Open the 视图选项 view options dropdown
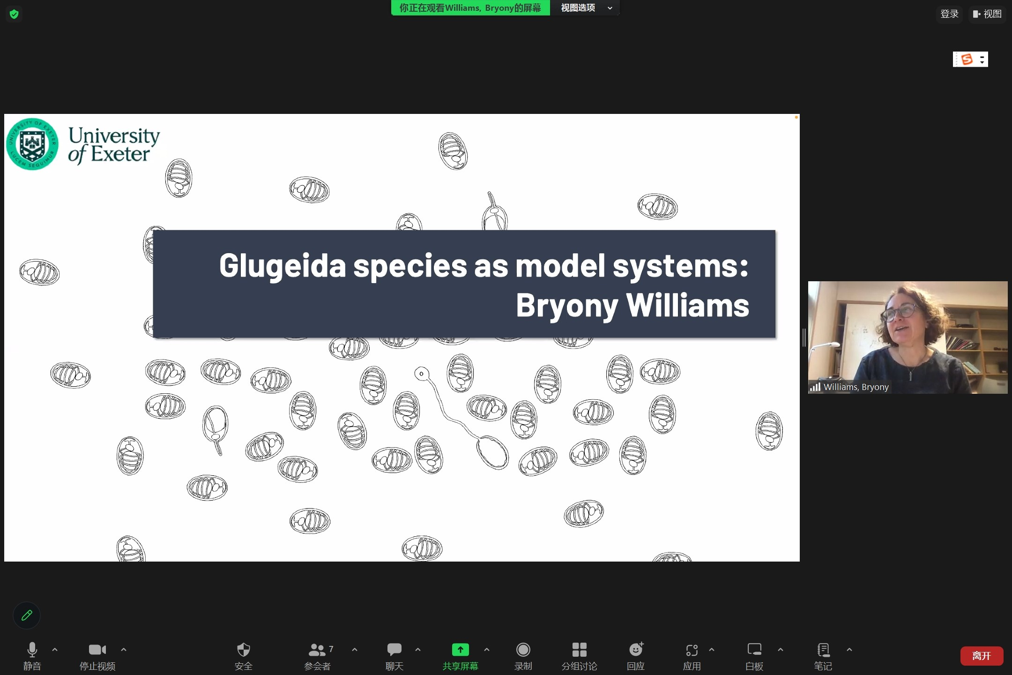 586,8
